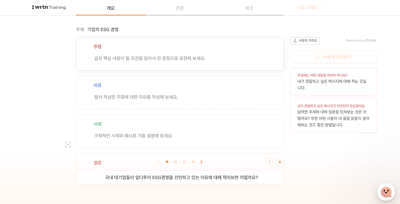Click the Powered by CLOVA label
This screenshot has width=400, height=204.
click(x=361, y=41)
